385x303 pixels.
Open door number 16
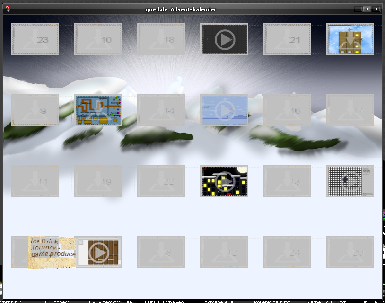[x=287, y=110]
